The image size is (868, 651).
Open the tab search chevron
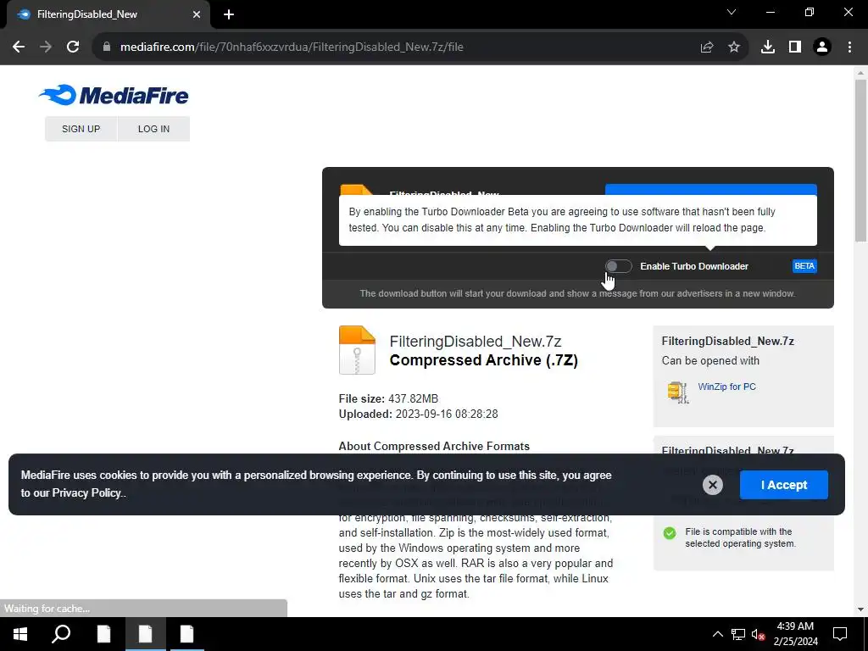pyautogui.click(x=732, y=12)
